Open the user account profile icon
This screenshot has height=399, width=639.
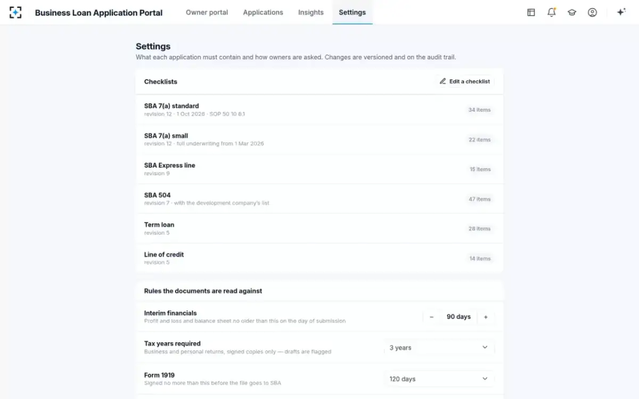coord(592,12)
